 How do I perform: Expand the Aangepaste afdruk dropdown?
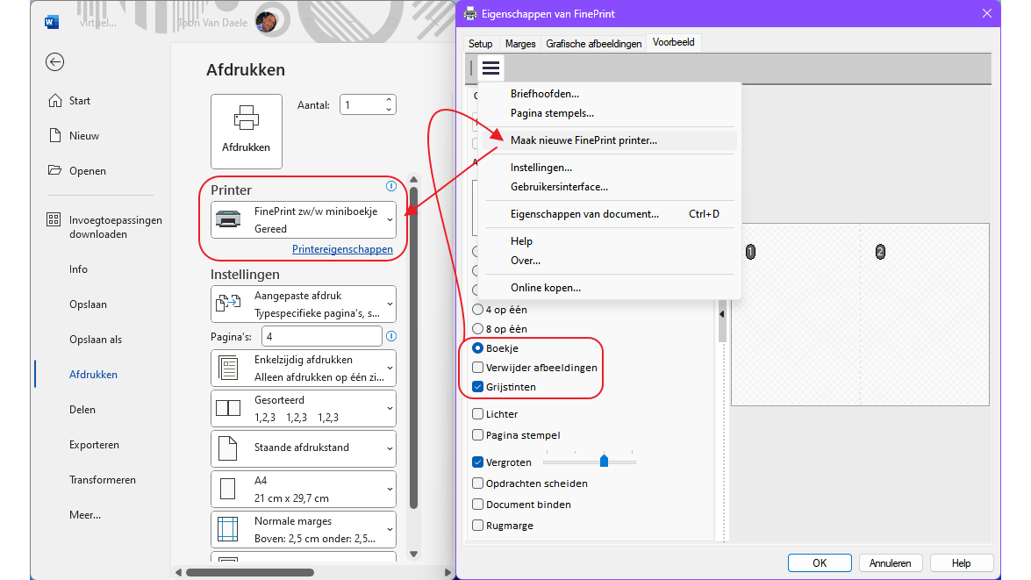303,304
